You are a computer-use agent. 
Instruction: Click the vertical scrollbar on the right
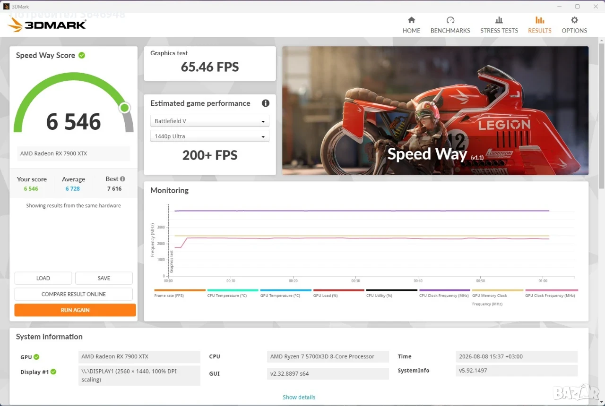point(601,116)
